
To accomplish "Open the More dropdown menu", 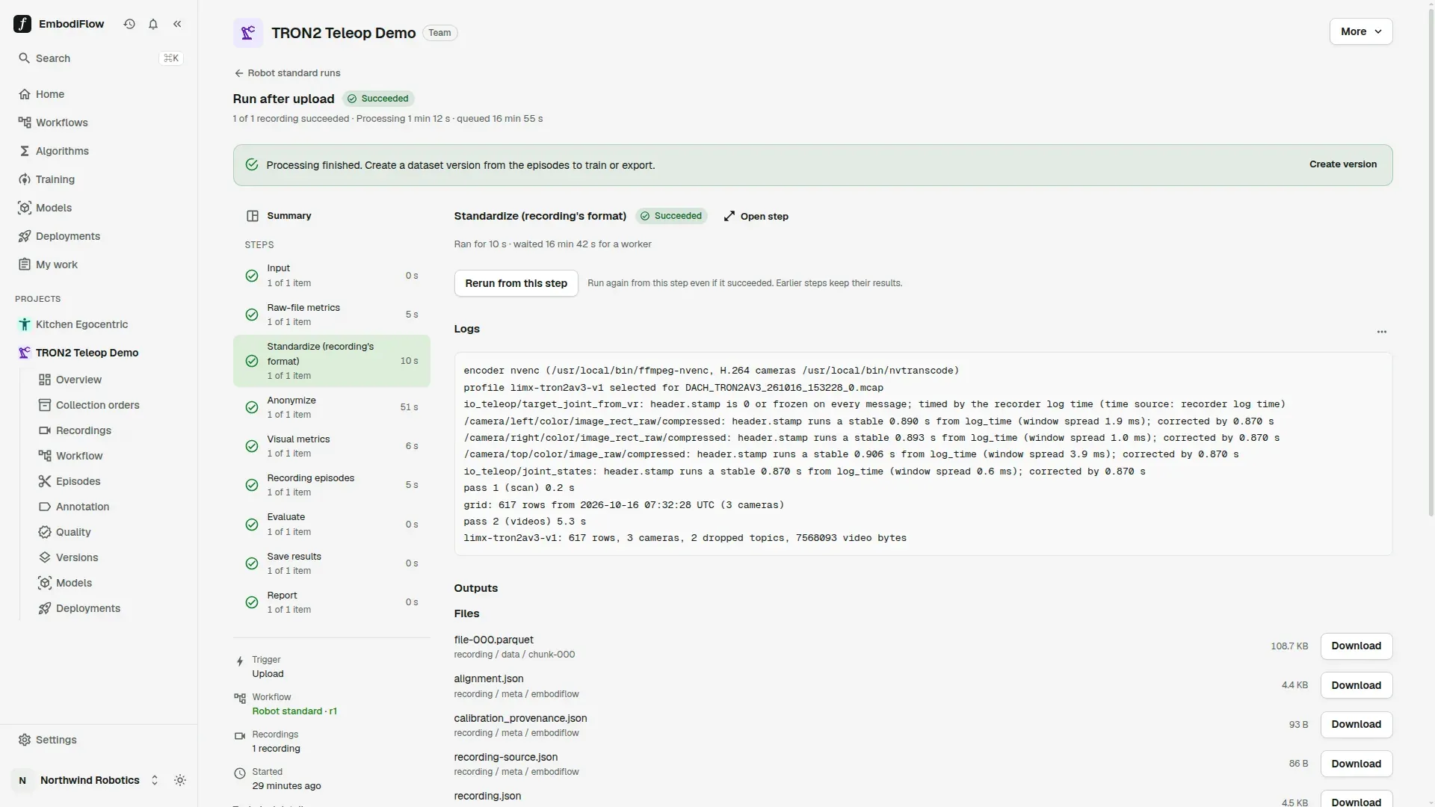I will point(1361,31).
